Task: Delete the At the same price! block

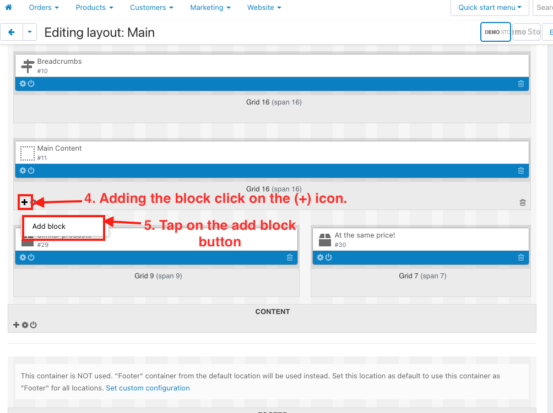Action: click(x=521, y=258)
